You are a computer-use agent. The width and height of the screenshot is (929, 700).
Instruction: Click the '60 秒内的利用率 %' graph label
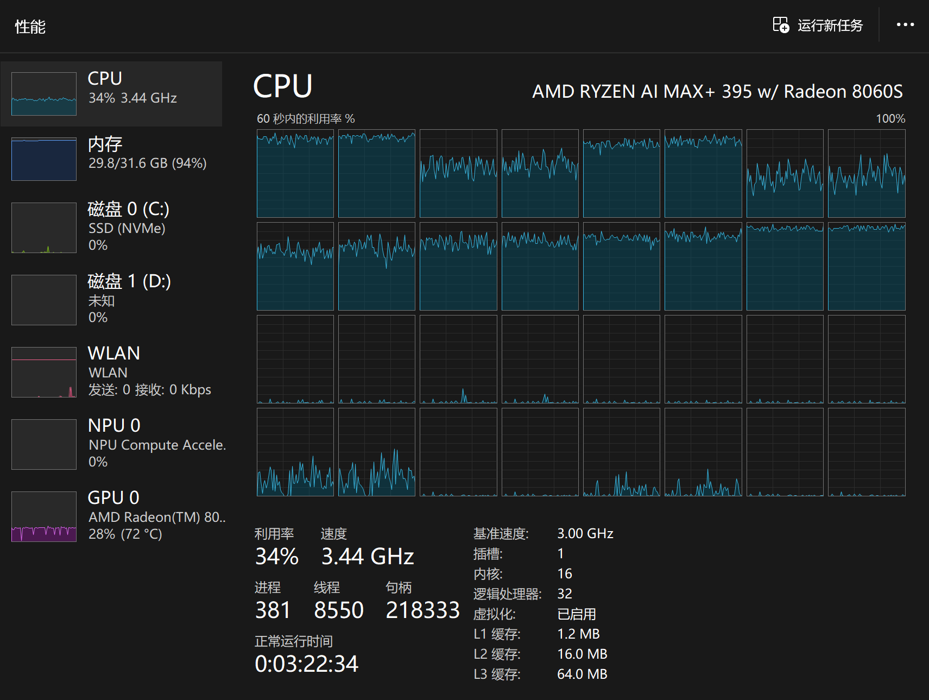pyautogui.click(x=306, y=118)
